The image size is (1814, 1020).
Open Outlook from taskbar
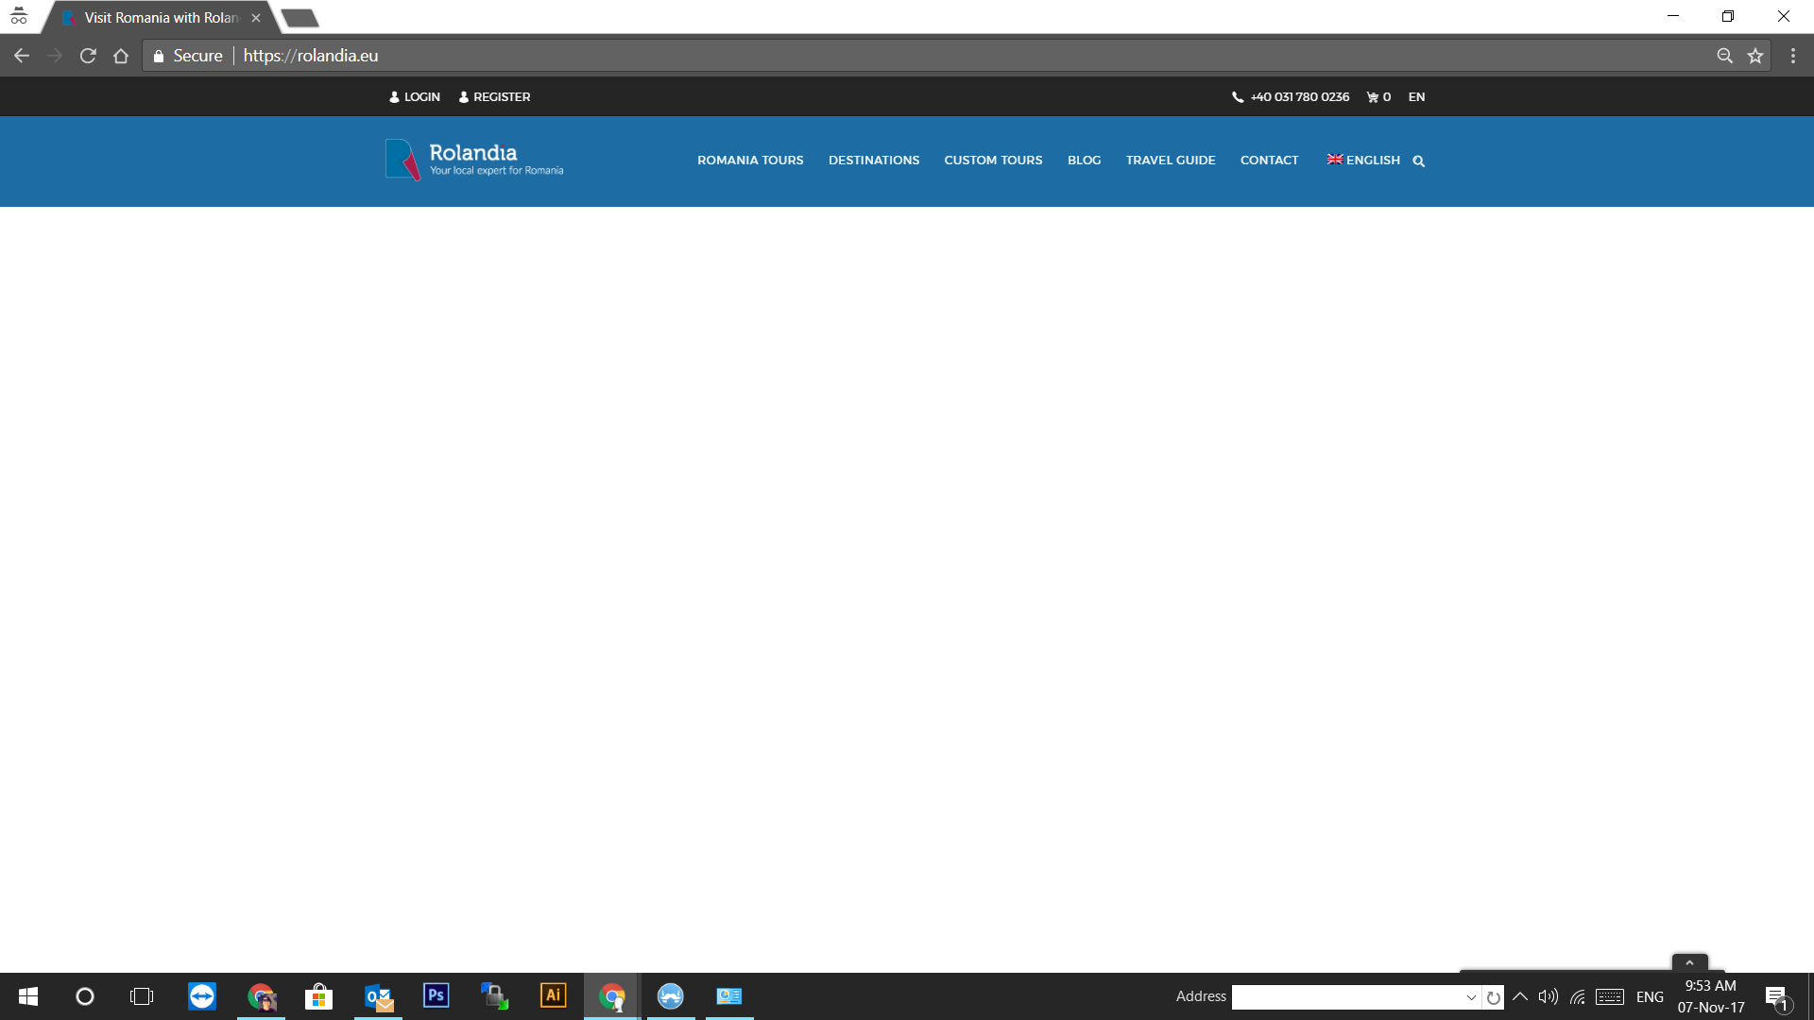378,996
